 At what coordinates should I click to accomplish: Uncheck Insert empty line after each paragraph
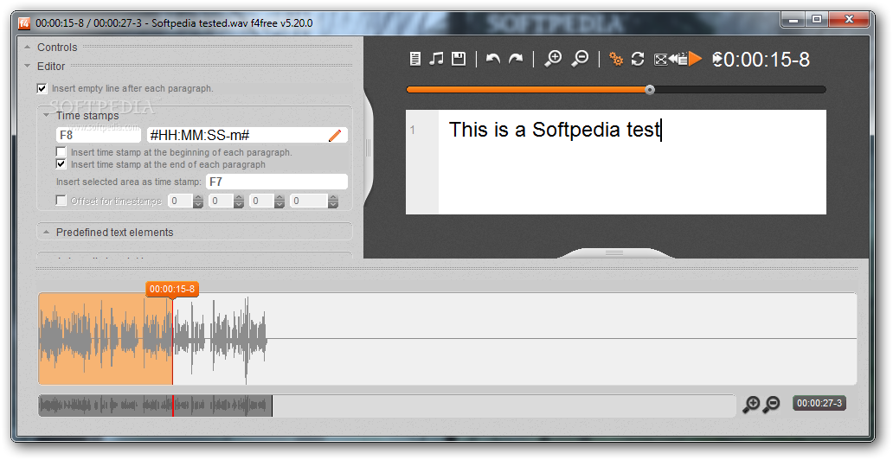click(42, 88)
